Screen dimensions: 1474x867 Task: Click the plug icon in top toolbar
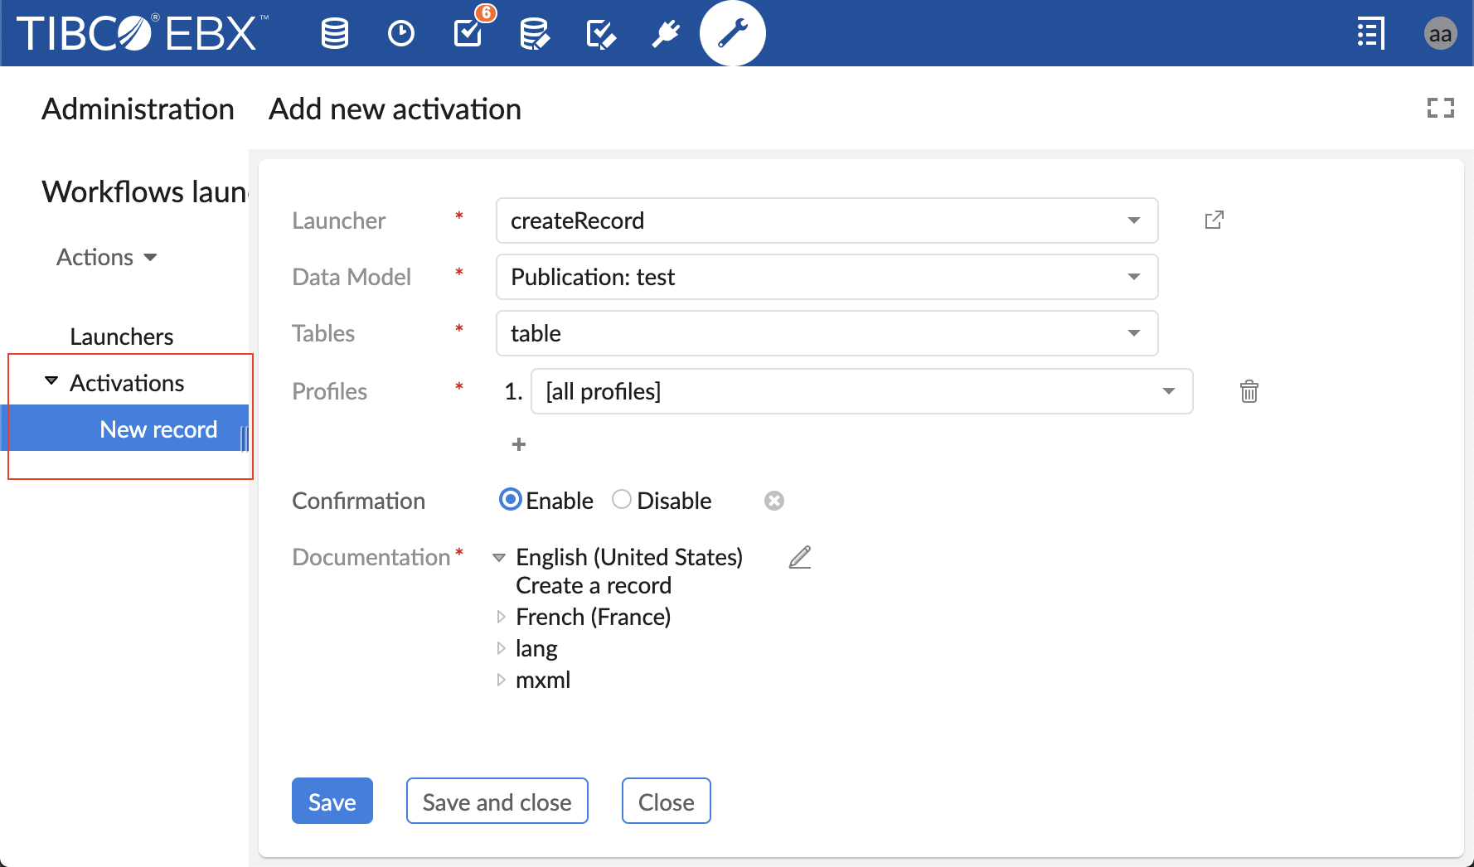tap(666, 34)
